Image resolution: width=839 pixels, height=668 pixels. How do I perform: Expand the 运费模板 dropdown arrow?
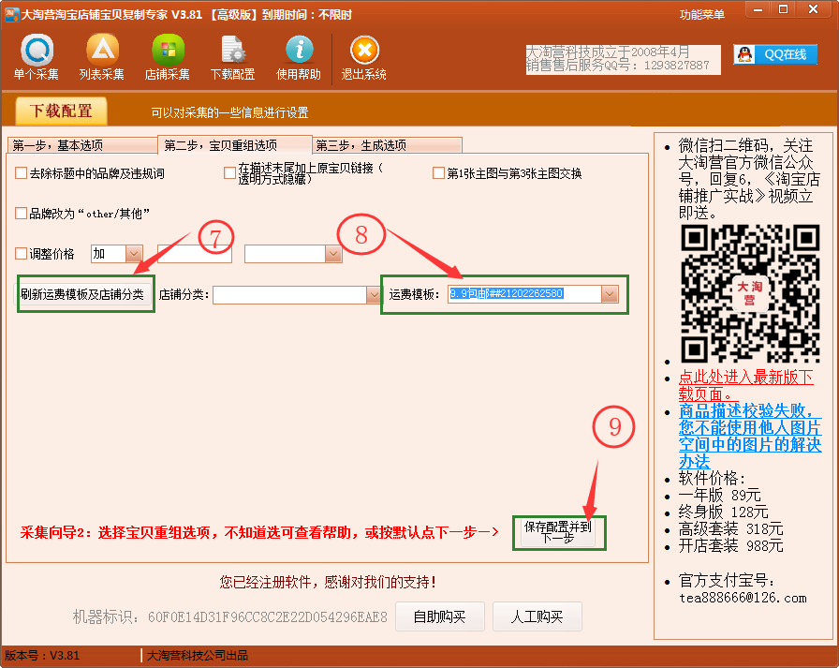click(610, 294)
